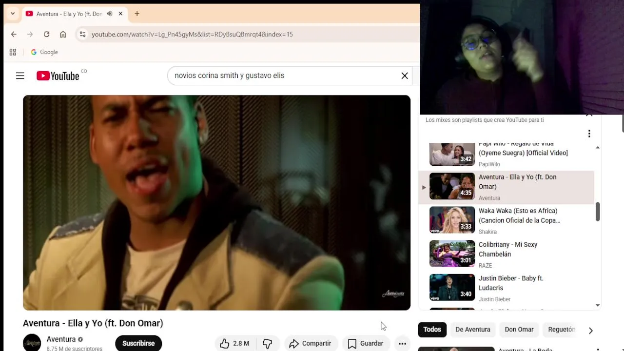Open YouTube guide hamburger menu
Viewport: 624px width, 351px height.
[20, 76]
